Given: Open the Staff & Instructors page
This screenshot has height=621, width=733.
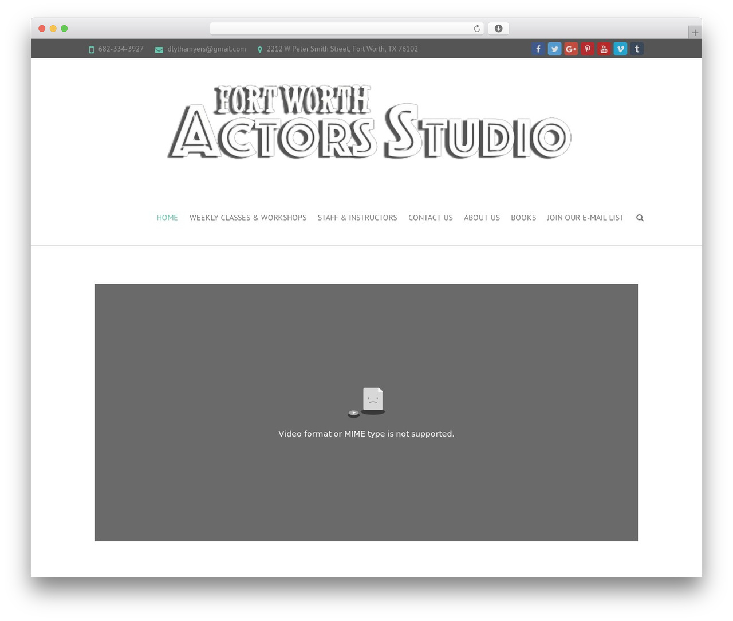Looking at the screenshot, I should coord(357,218).
